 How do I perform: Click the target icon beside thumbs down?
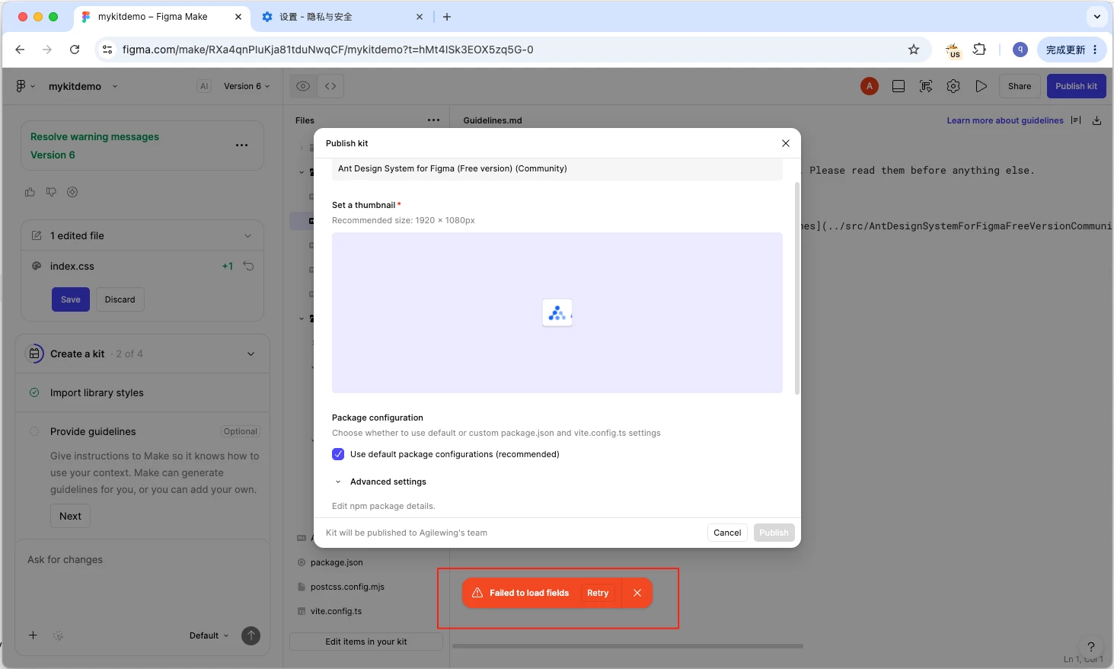(x=72, y=192)
